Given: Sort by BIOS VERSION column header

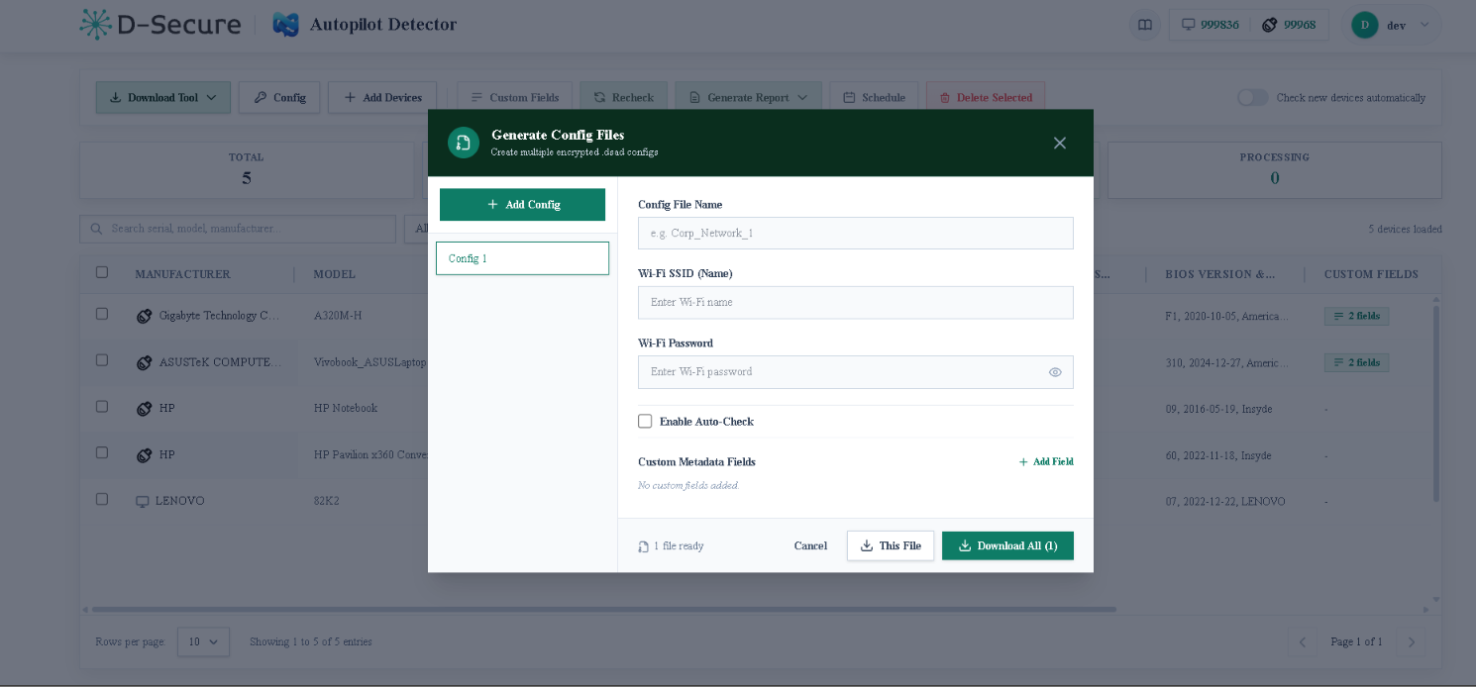Looking at the screenshot, I should pos(1220,274).
